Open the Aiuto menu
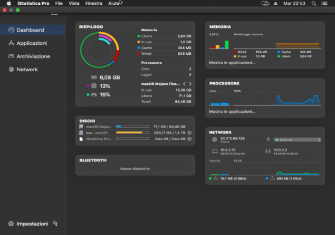Screen dimensions: 335x235 click(113, 3)
